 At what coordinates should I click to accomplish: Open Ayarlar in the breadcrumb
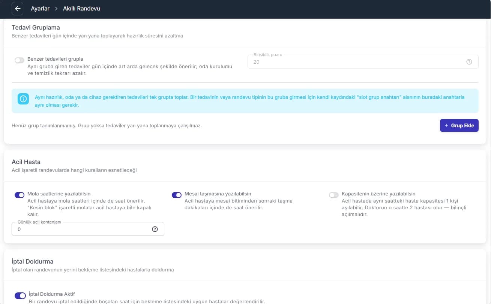(40, 9)
